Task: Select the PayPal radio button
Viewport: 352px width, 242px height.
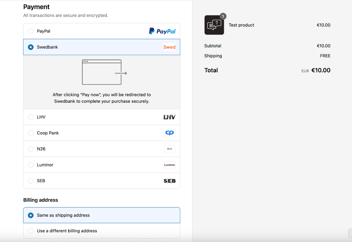Action: tap(31, 31)
